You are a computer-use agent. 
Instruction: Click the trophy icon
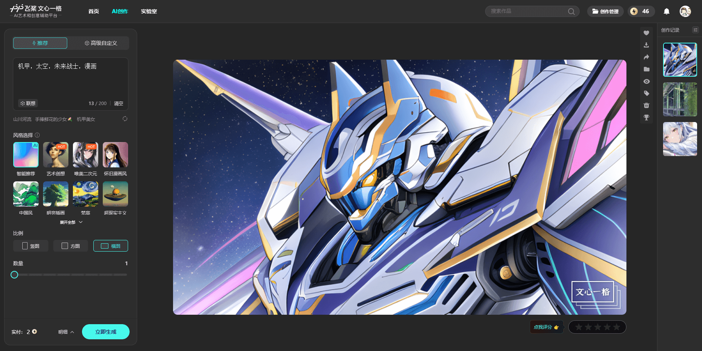(646, 118)
